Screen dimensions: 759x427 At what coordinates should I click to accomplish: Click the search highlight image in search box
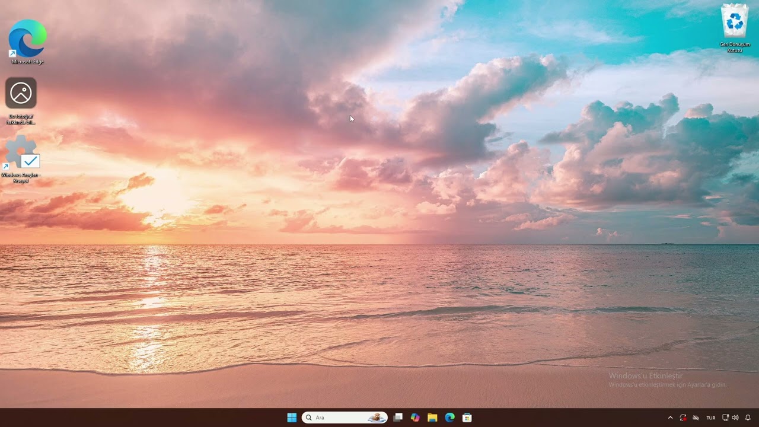coord(377,418)
